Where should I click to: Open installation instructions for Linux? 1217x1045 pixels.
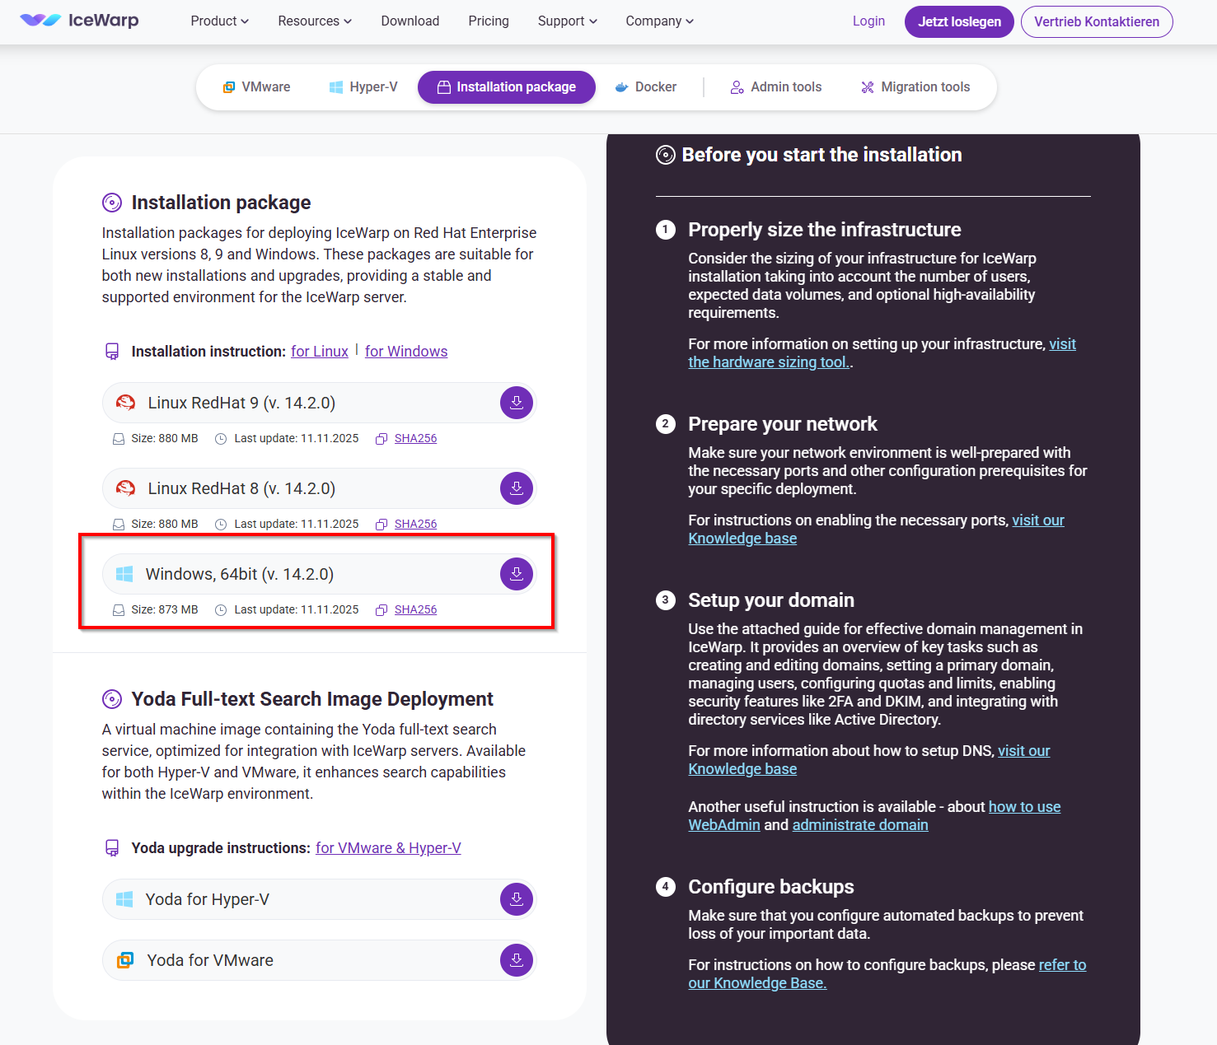(x=320, y=352)
